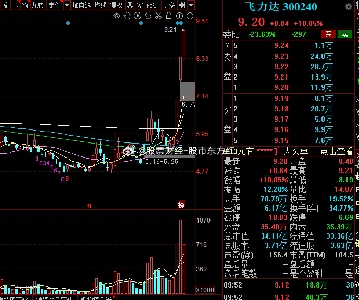This screenshot has height=300, width=359.
Task: Open the dropdown arrow at toolbar end
Action: (x=191, y=5)
